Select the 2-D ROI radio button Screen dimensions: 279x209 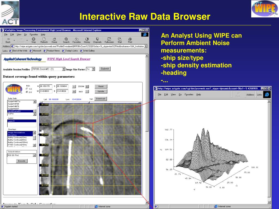(x=27, y=92)
